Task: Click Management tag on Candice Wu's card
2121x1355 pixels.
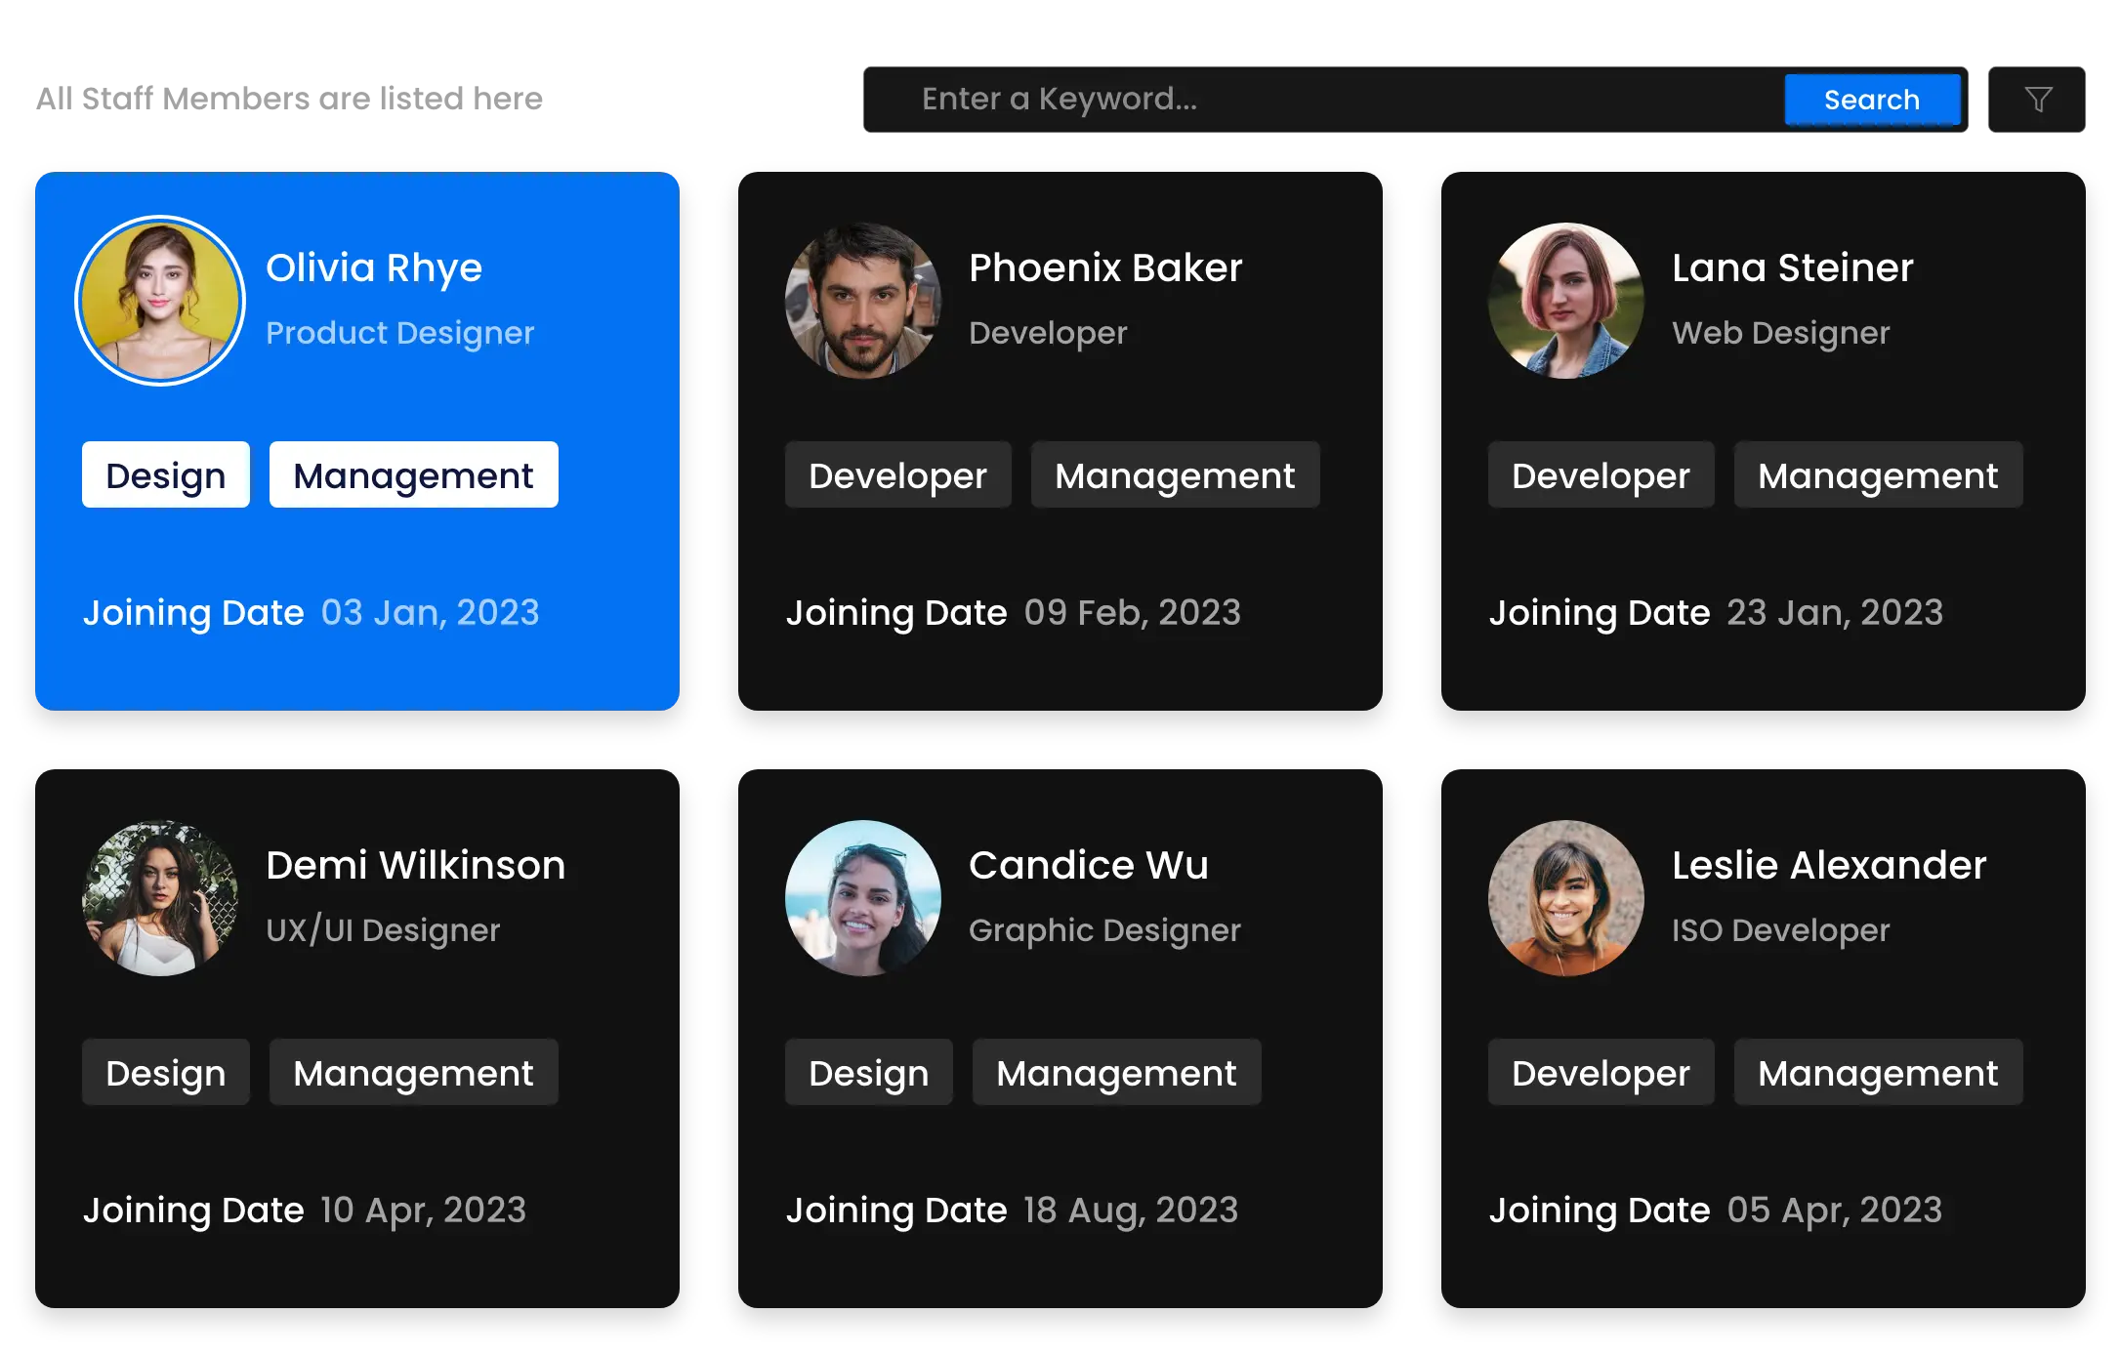Action: click(x=1116, y=1073)
